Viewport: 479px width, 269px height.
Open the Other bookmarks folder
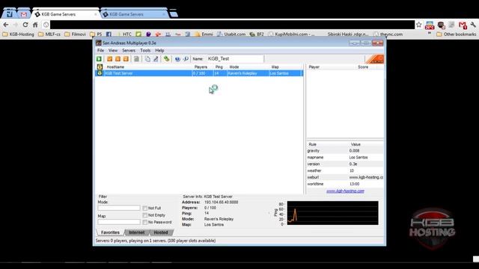click(x=457, y=34)
